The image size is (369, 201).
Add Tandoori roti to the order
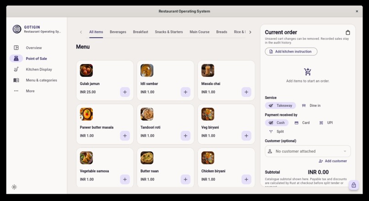[x=185, y=136]
